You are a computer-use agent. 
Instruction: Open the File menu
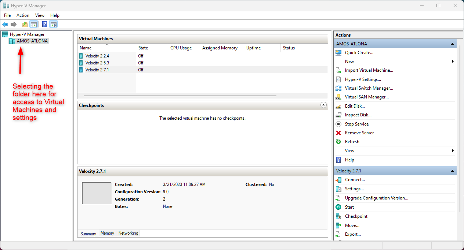[7, 15]
